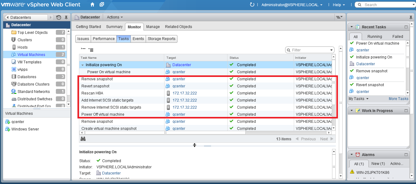Select New (1) alarms tab
416x184 pixels.
point(378,164)
